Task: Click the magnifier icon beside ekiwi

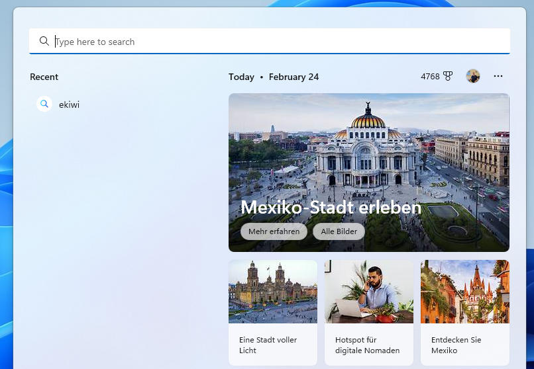Action: click(x=44, y=104)
